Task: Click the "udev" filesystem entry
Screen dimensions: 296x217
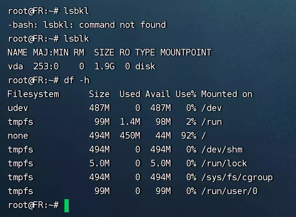Action: pos(18,108)
